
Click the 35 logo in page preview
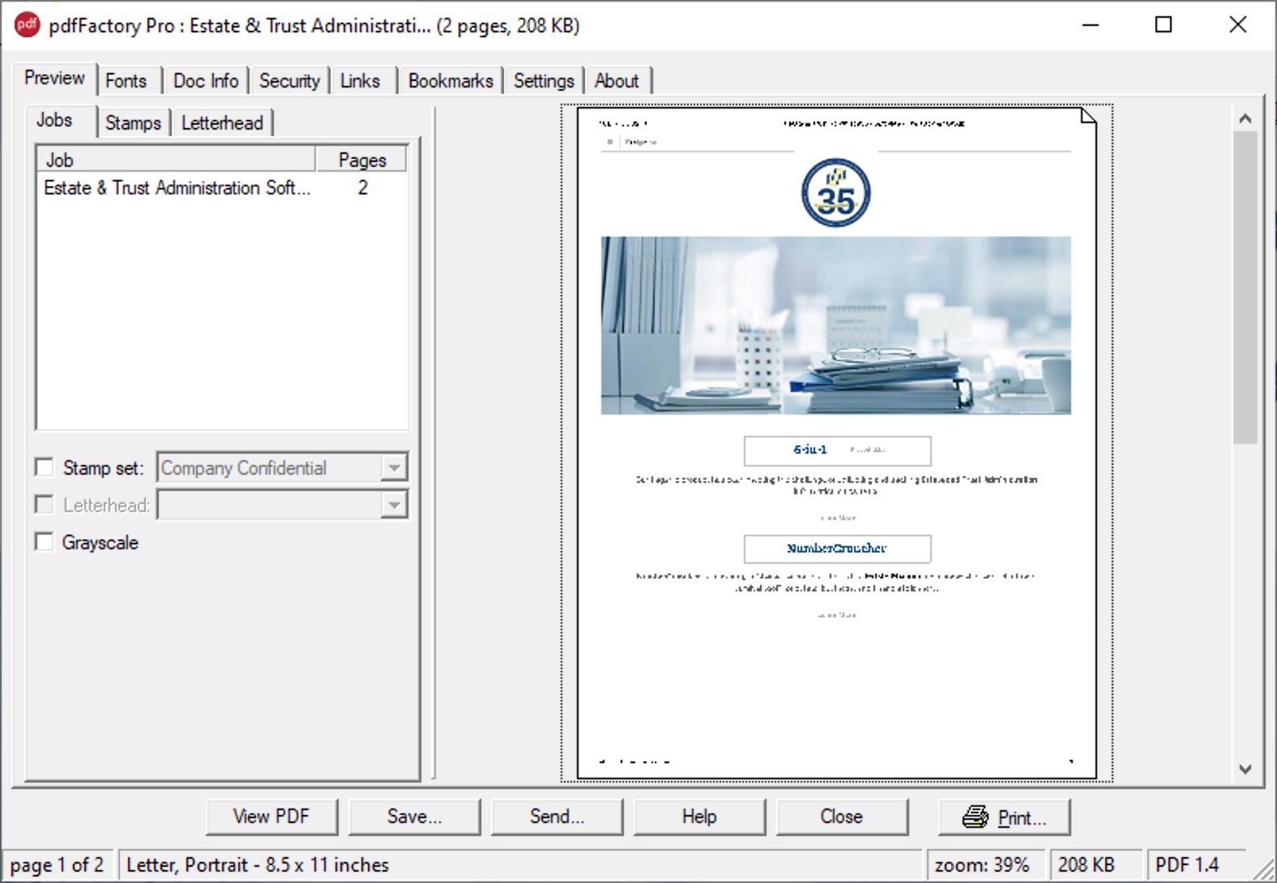(x=835, y=193)
